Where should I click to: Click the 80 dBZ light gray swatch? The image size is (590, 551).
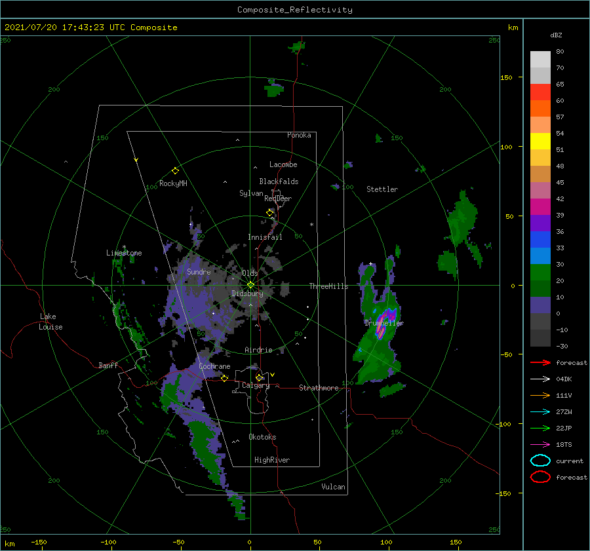pyautogui.click(x=540, y=59)
